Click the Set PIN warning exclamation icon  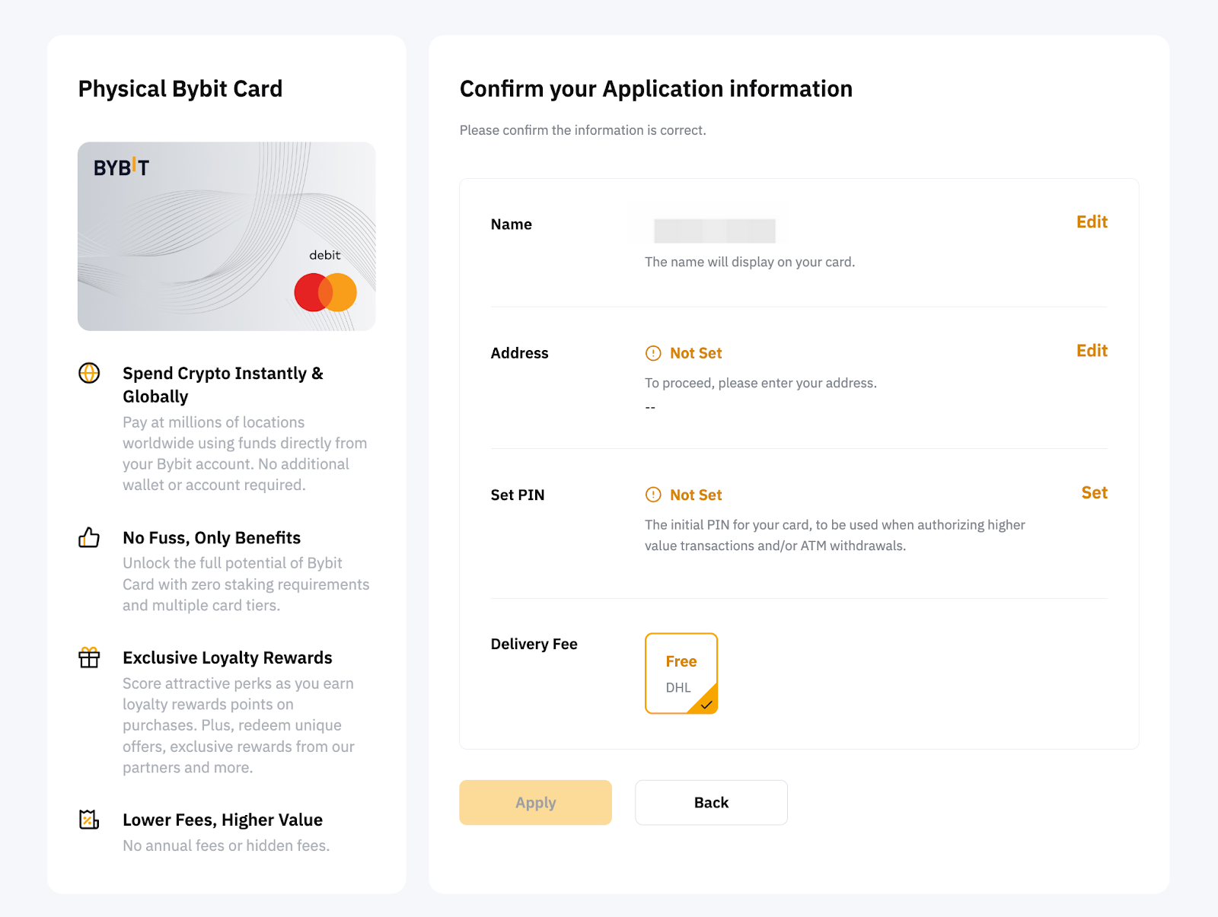653,495
